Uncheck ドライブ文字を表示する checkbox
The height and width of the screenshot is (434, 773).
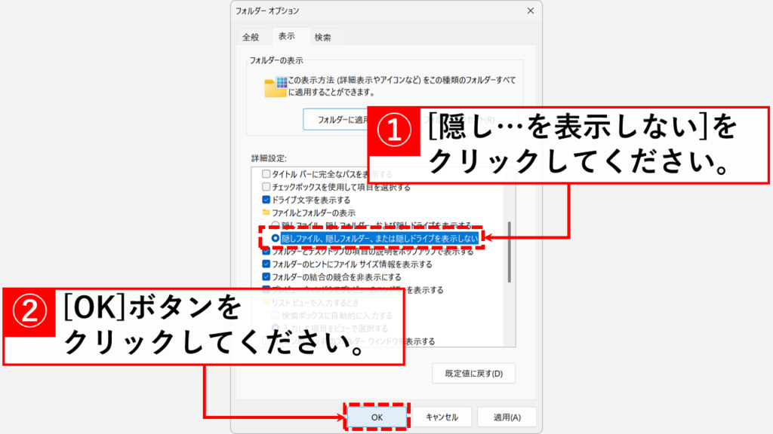(x=266, y=200)
